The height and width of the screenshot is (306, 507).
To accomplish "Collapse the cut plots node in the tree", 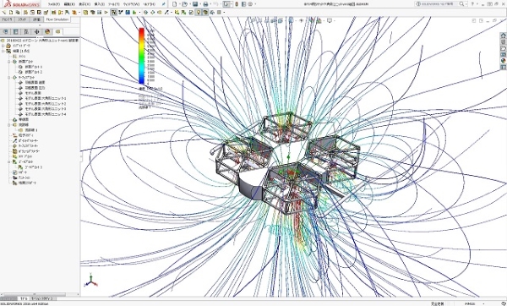I will point(9,62).
